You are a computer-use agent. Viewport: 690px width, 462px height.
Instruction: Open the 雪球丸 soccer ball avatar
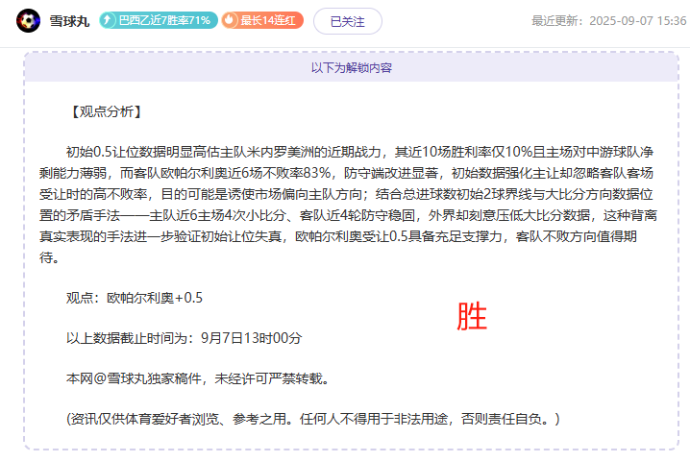point(28,21)
